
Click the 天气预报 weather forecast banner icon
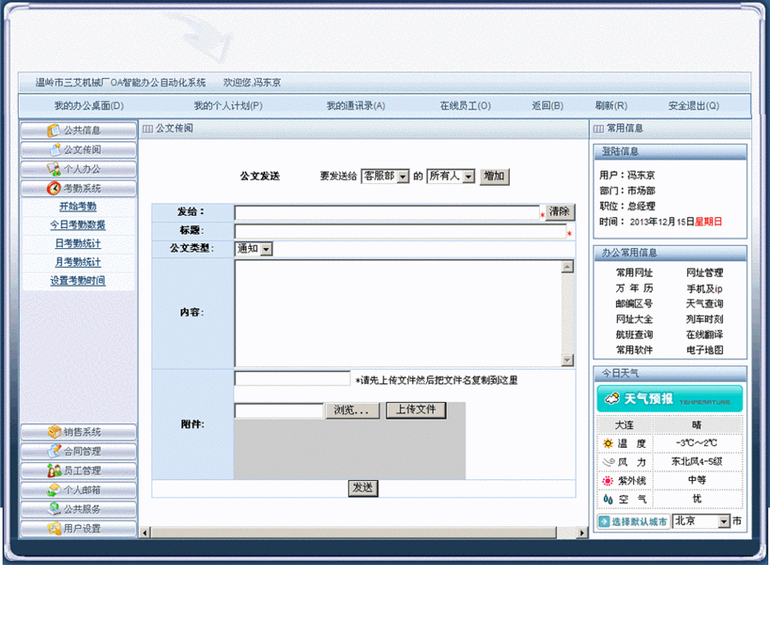pyautogui.click(x=611, y=396)
